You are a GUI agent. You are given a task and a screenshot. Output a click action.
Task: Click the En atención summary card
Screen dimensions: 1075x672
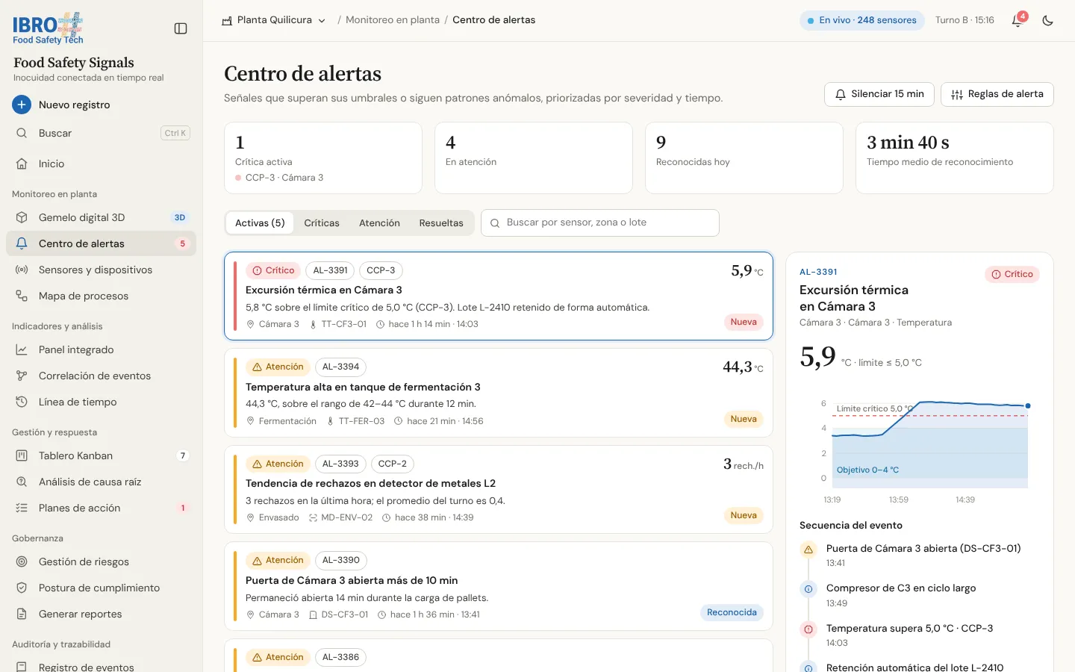pyautogui.click(x=534, y=158)
